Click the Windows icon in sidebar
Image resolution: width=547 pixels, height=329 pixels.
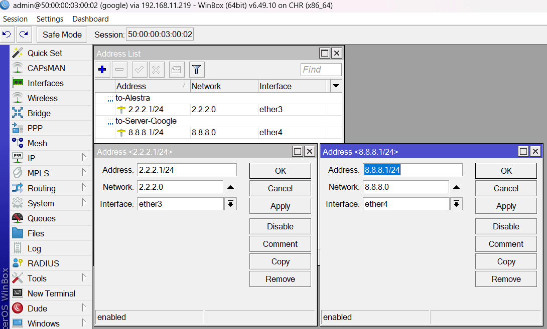18,323
